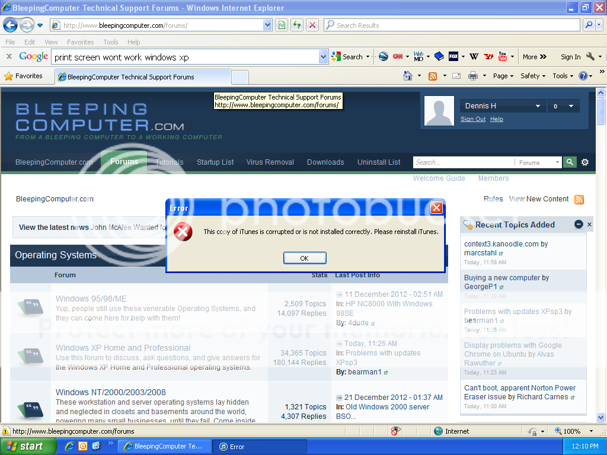The height and width of the screenshot is (455, 607).
Task: Click the Wikipedia W icon in toolbar
Action: [x=474, y=57]
